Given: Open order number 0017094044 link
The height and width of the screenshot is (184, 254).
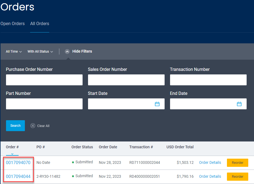Looking at the screenshot, I should tap(18, 176).
